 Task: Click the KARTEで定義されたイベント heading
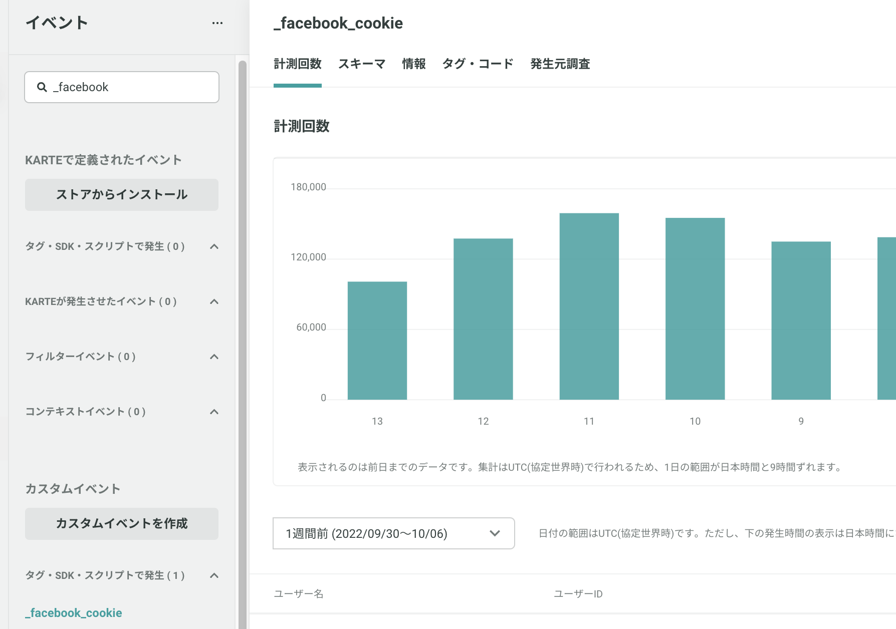point(103,160)
